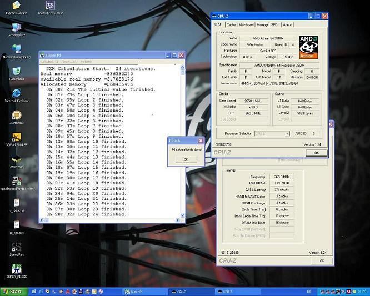Open the Eigene Dateien desktop folder
Viewport: 370px width, 296px height.
(16, 8)
